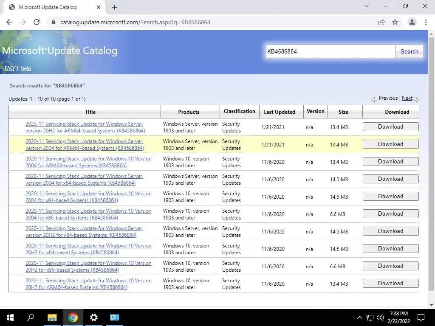The width and height of the screenshot is (435, 326).
Task: Open the Server Manager taskbar icon
Action: (114, 318)
